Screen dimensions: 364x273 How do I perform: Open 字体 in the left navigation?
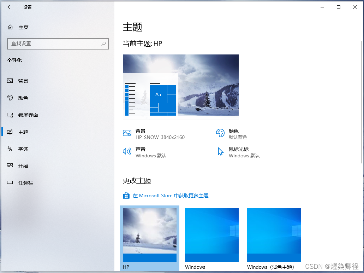point(23,149)
